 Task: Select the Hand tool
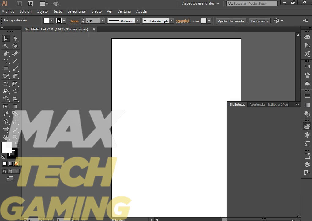tap(6, 137)
